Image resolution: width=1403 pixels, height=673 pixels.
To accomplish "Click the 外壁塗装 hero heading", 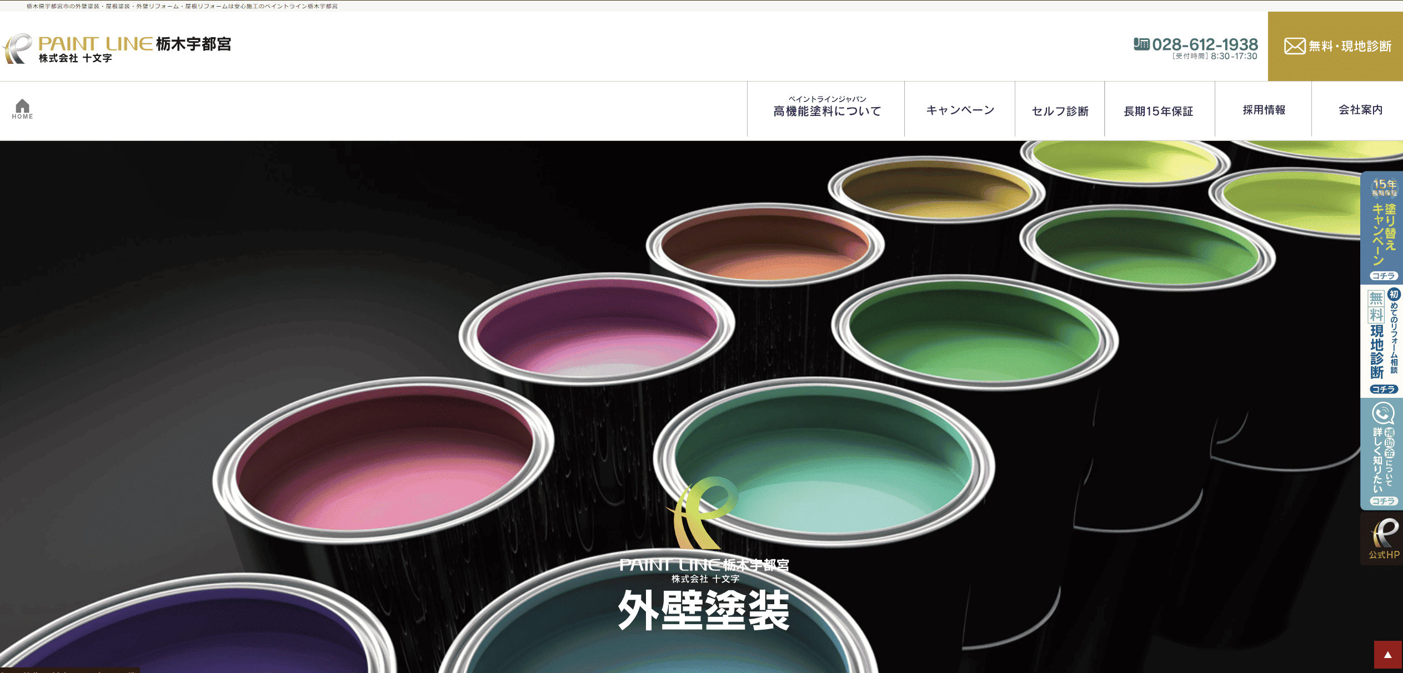I will 704,609.
